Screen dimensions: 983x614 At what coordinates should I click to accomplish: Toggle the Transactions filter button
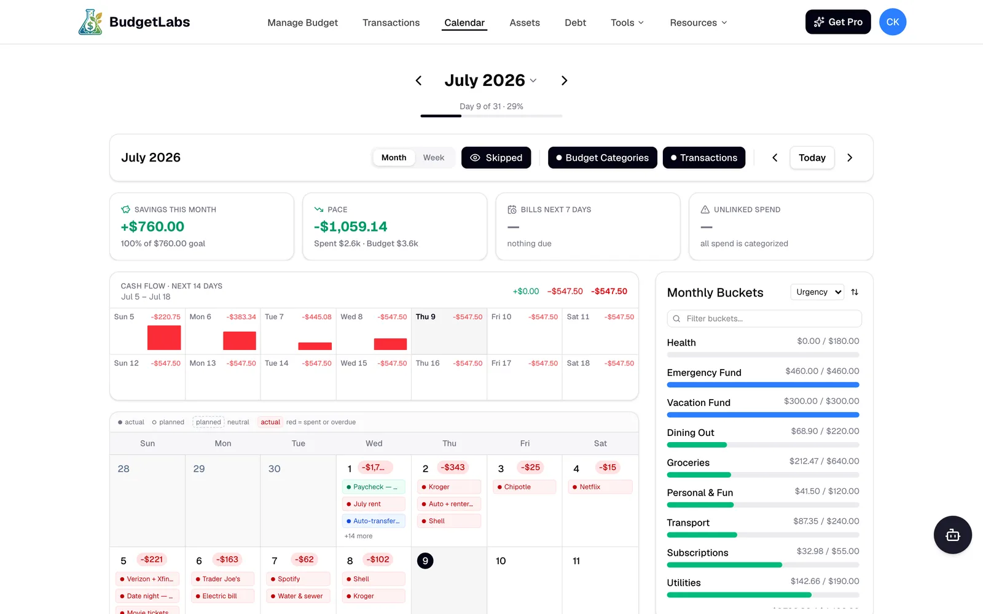click(x=704, y=158)
